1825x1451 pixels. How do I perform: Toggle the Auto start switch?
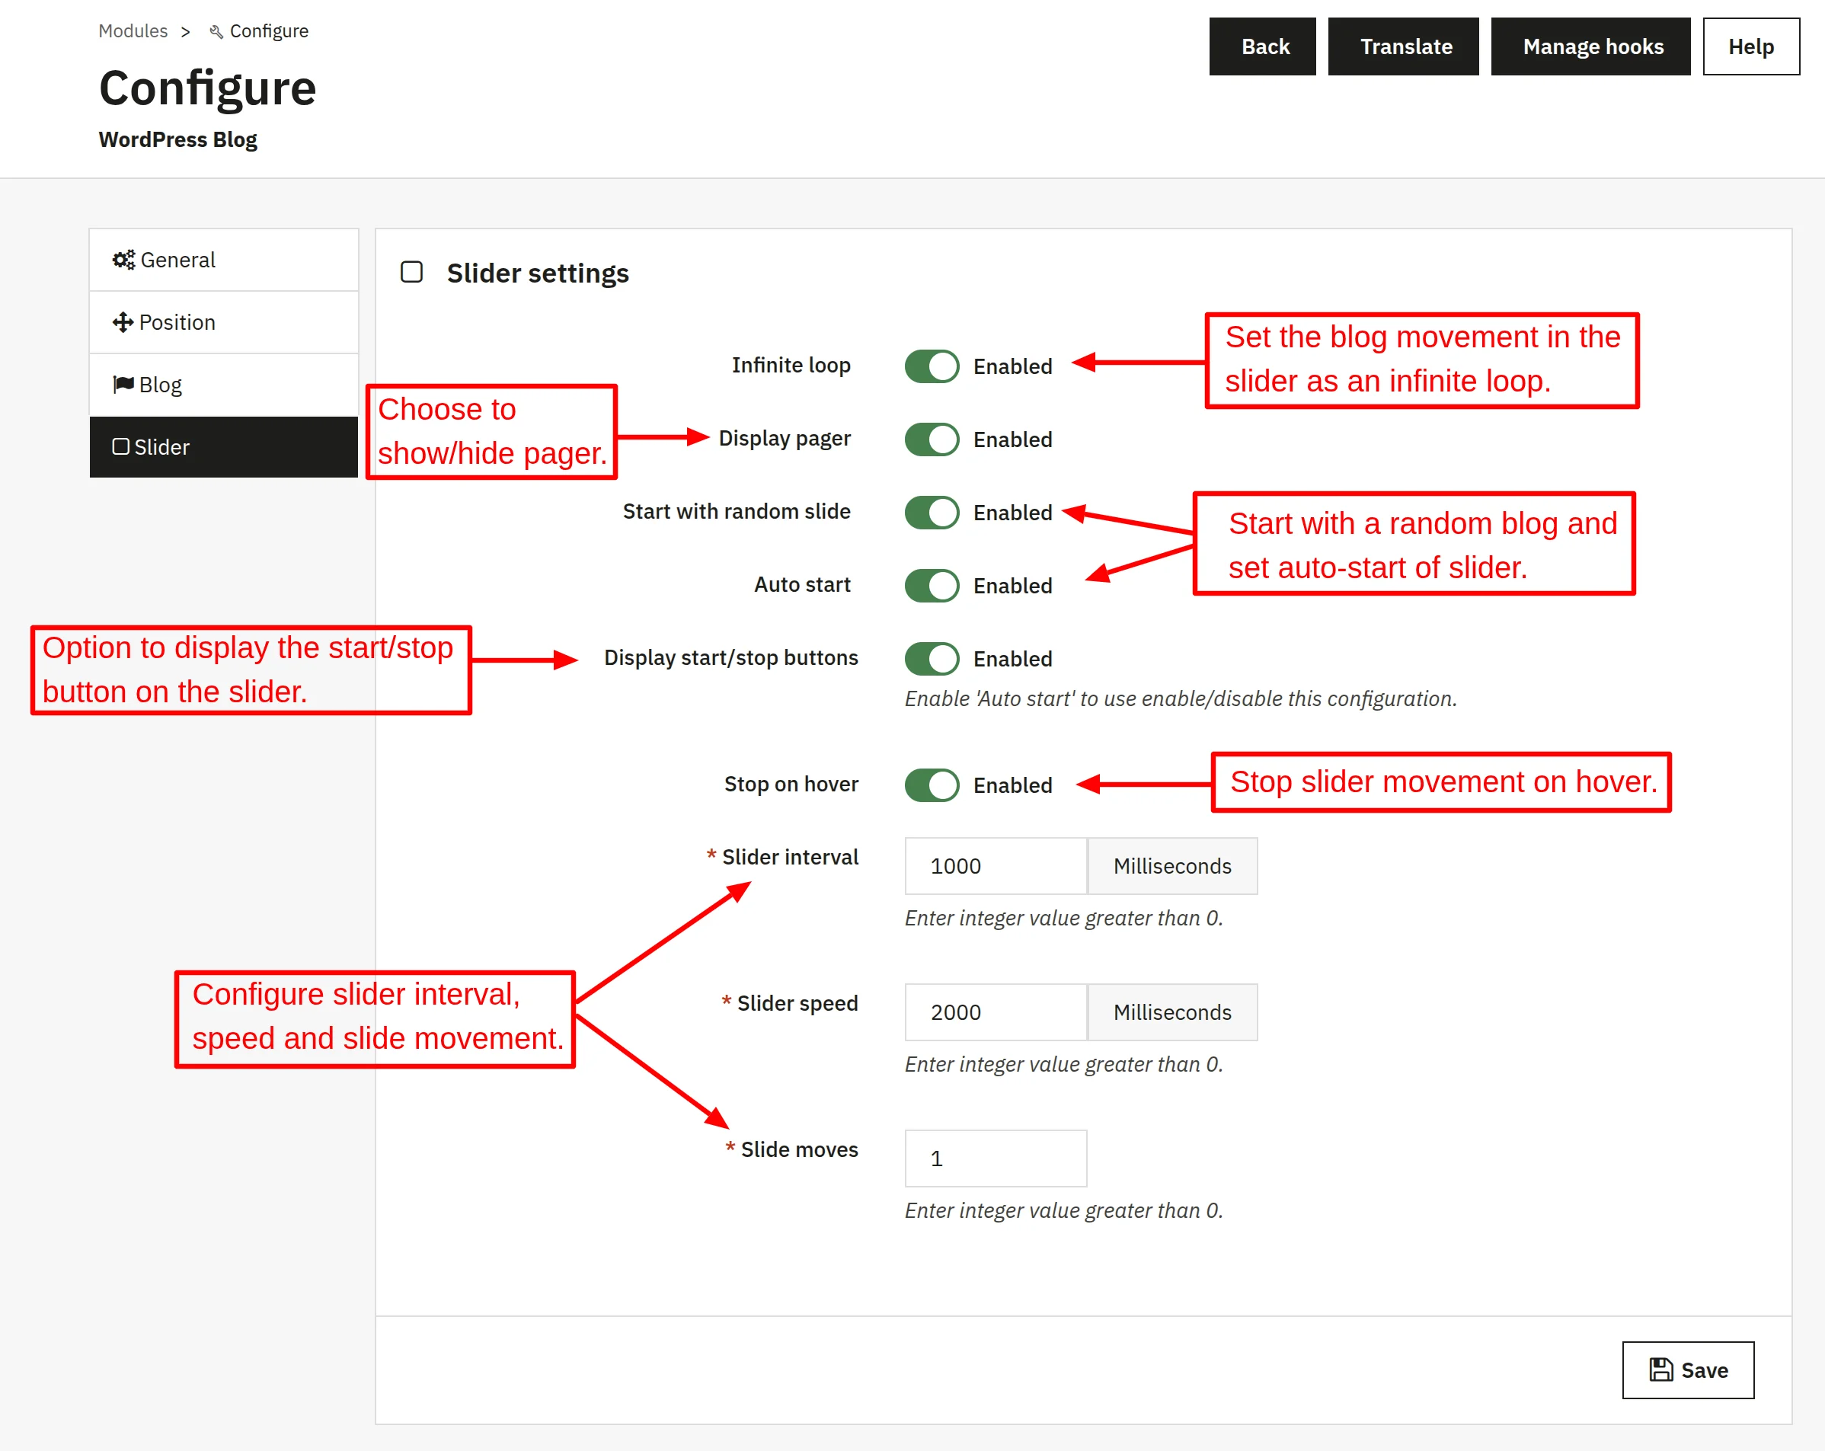click(x=931, y=585)
